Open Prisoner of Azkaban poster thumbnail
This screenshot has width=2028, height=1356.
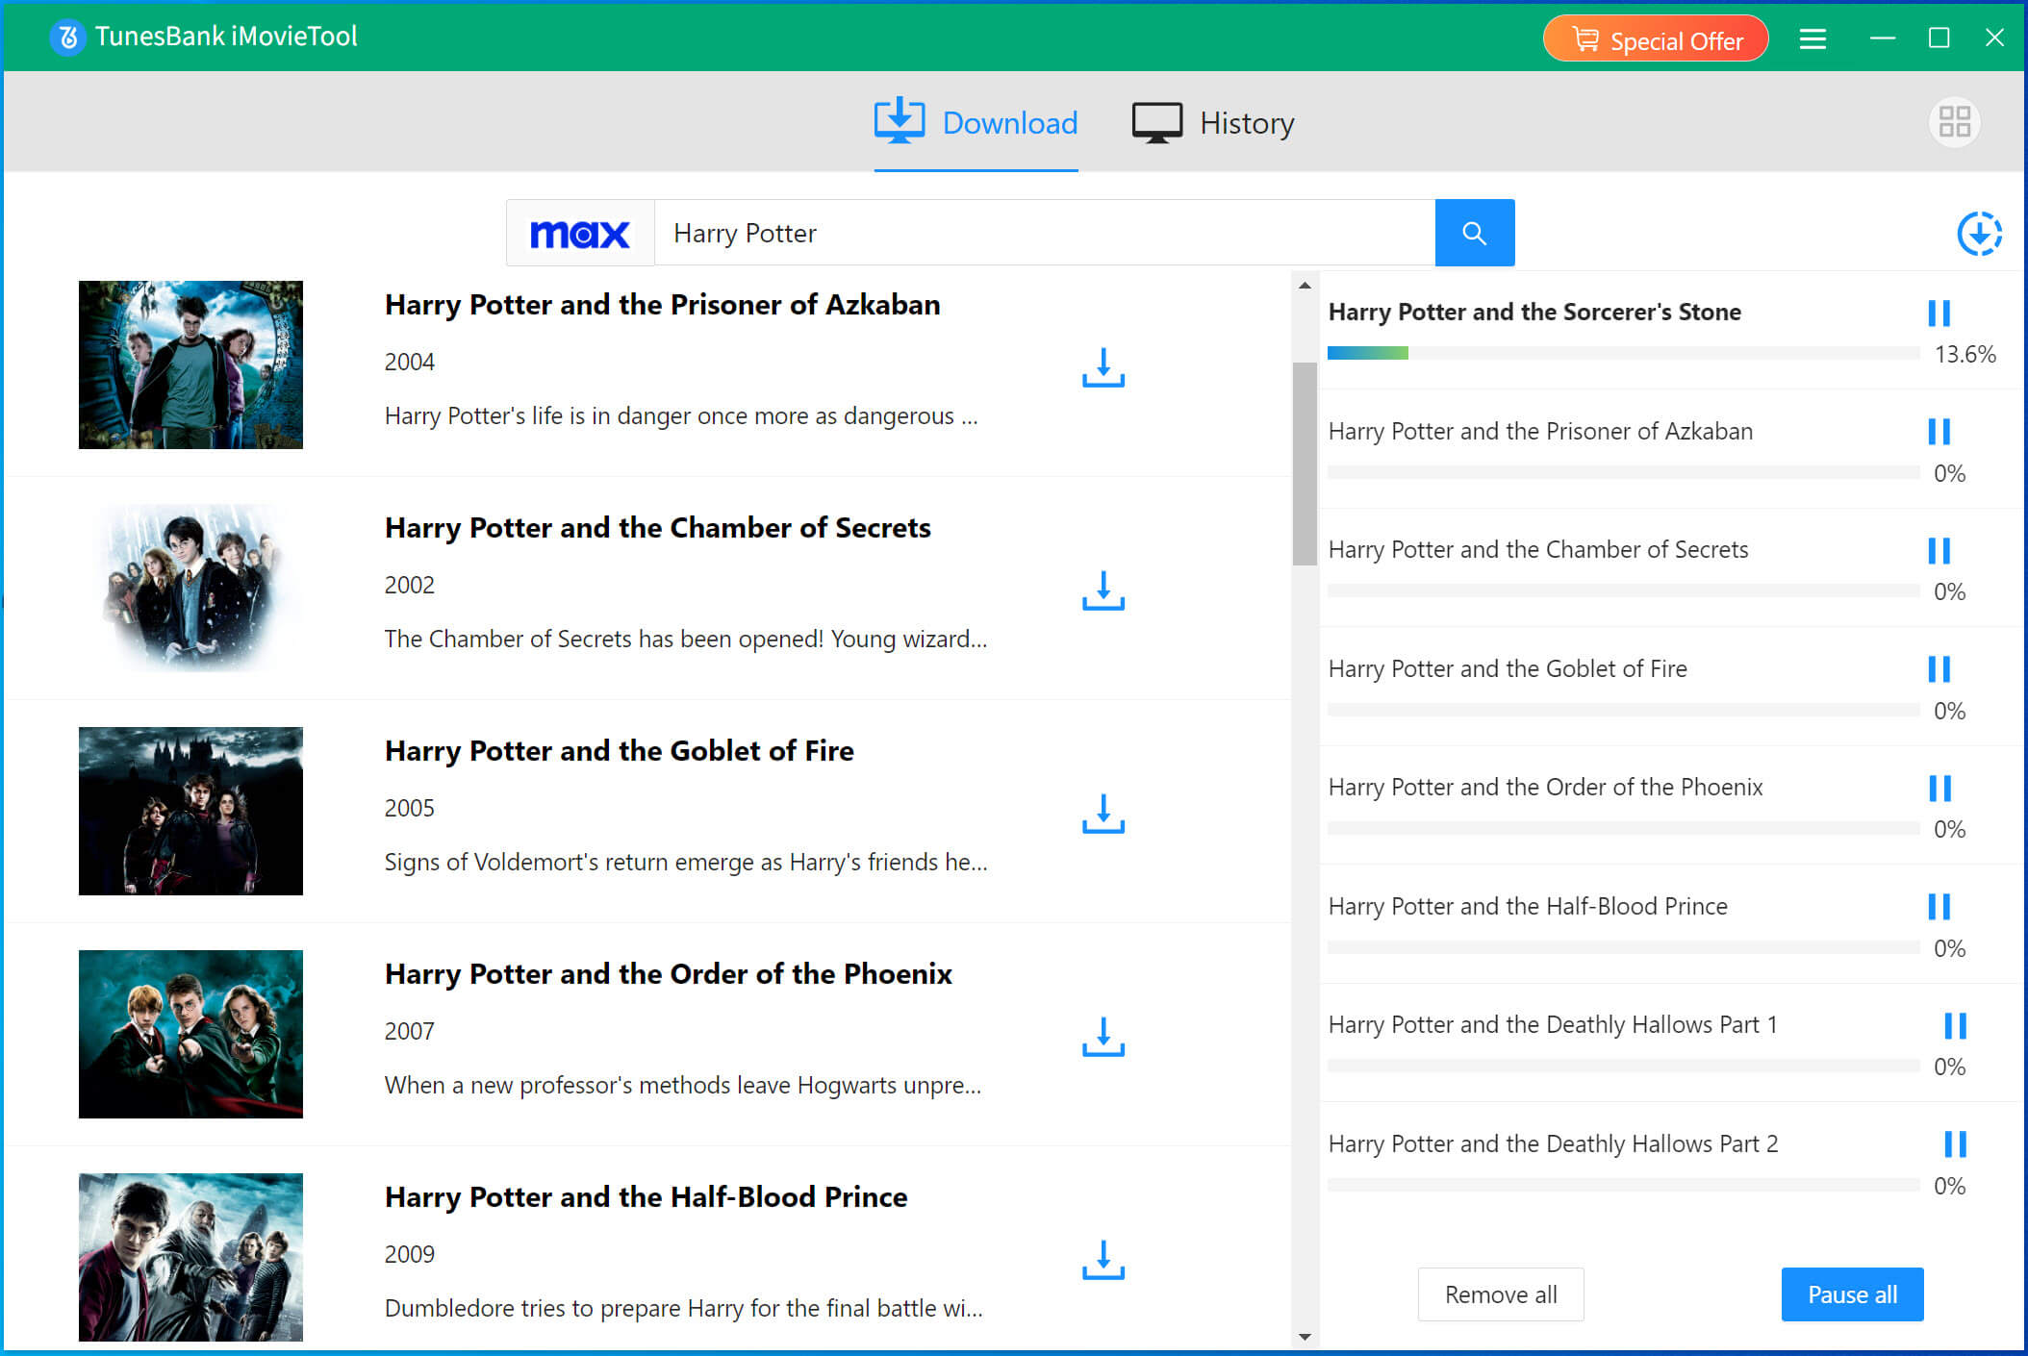[x=190, y=364]
